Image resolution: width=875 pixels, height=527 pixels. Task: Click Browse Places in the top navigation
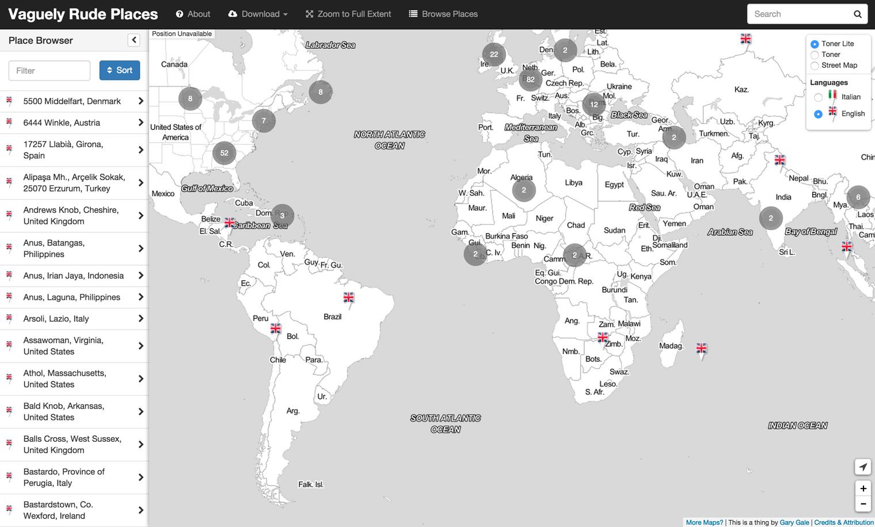443,14
